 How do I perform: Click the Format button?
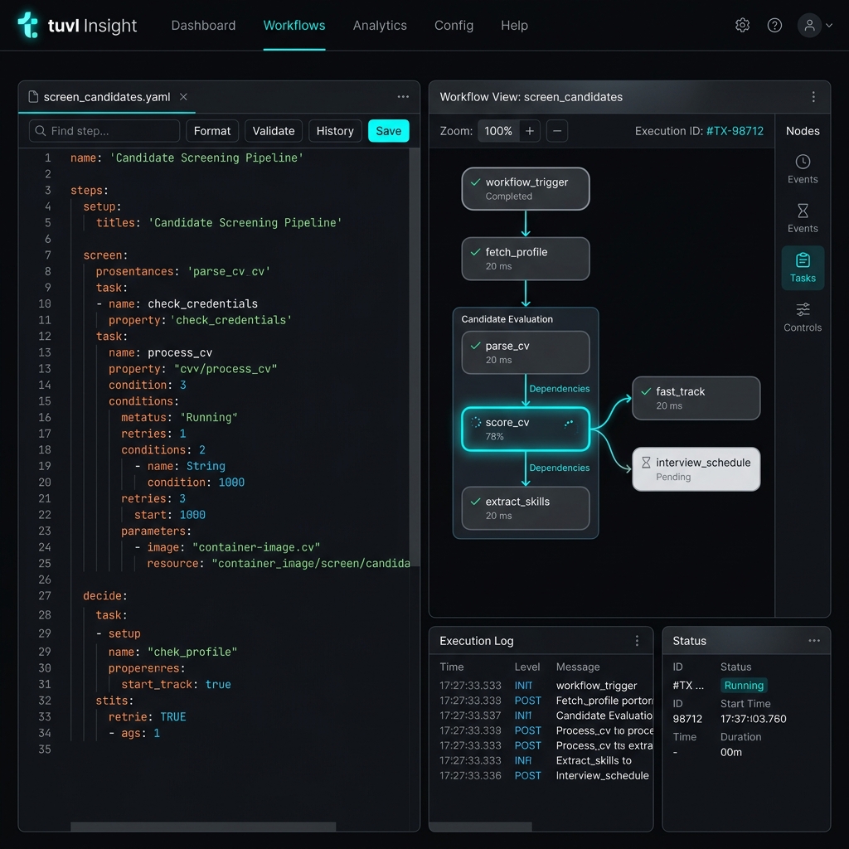(x=211, y=131)
